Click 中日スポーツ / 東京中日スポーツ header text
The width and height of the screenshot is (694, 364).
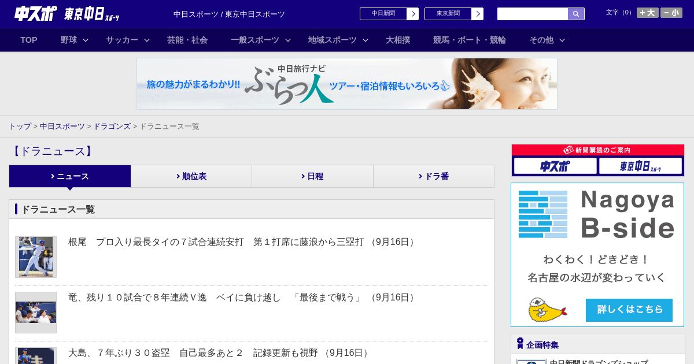click(x=229, y=14)
